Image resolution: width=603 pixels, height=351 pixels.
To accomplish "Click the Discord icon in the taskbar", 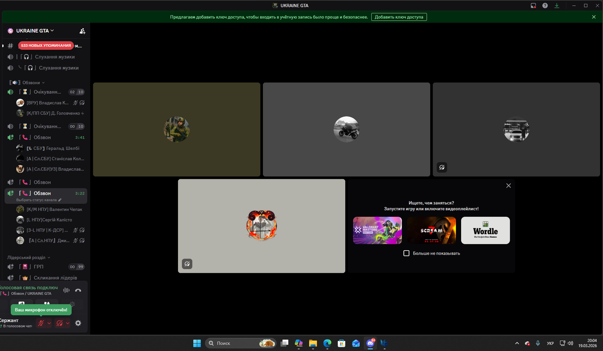I will click(370, 343).
